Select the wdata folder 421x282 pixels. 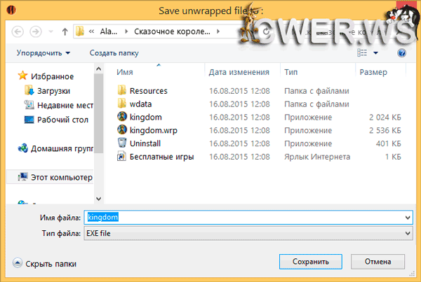click(x=141, y=104)
